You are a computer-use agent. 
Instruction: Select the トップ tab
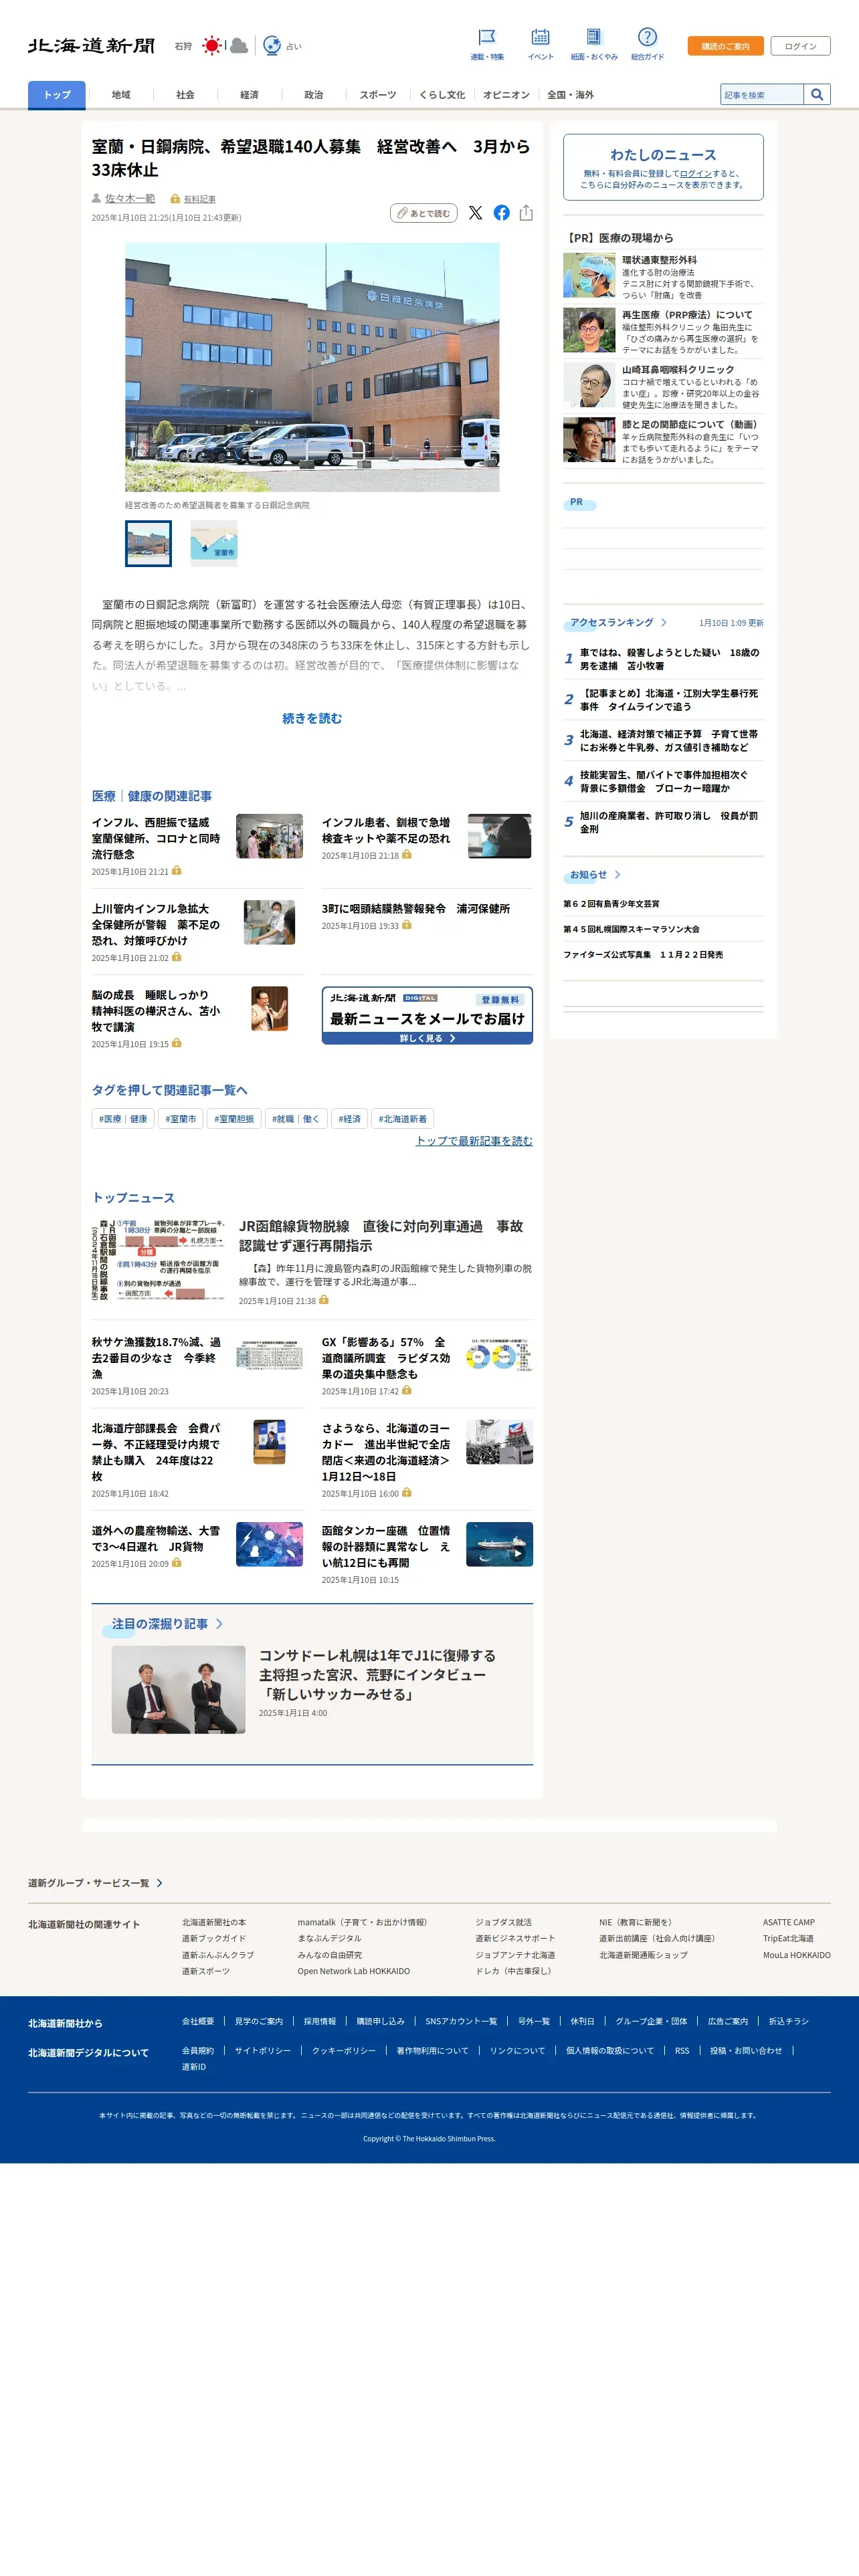click(x=57, y=95)
